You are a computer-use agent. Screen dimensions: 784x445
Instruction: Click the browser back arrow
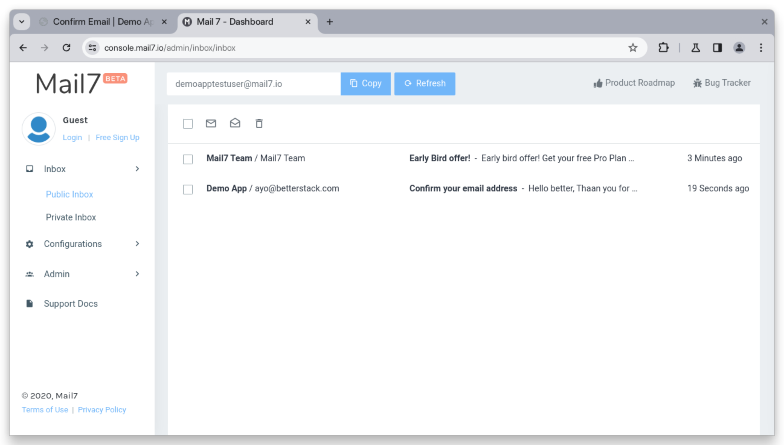[x=23, y=48]
